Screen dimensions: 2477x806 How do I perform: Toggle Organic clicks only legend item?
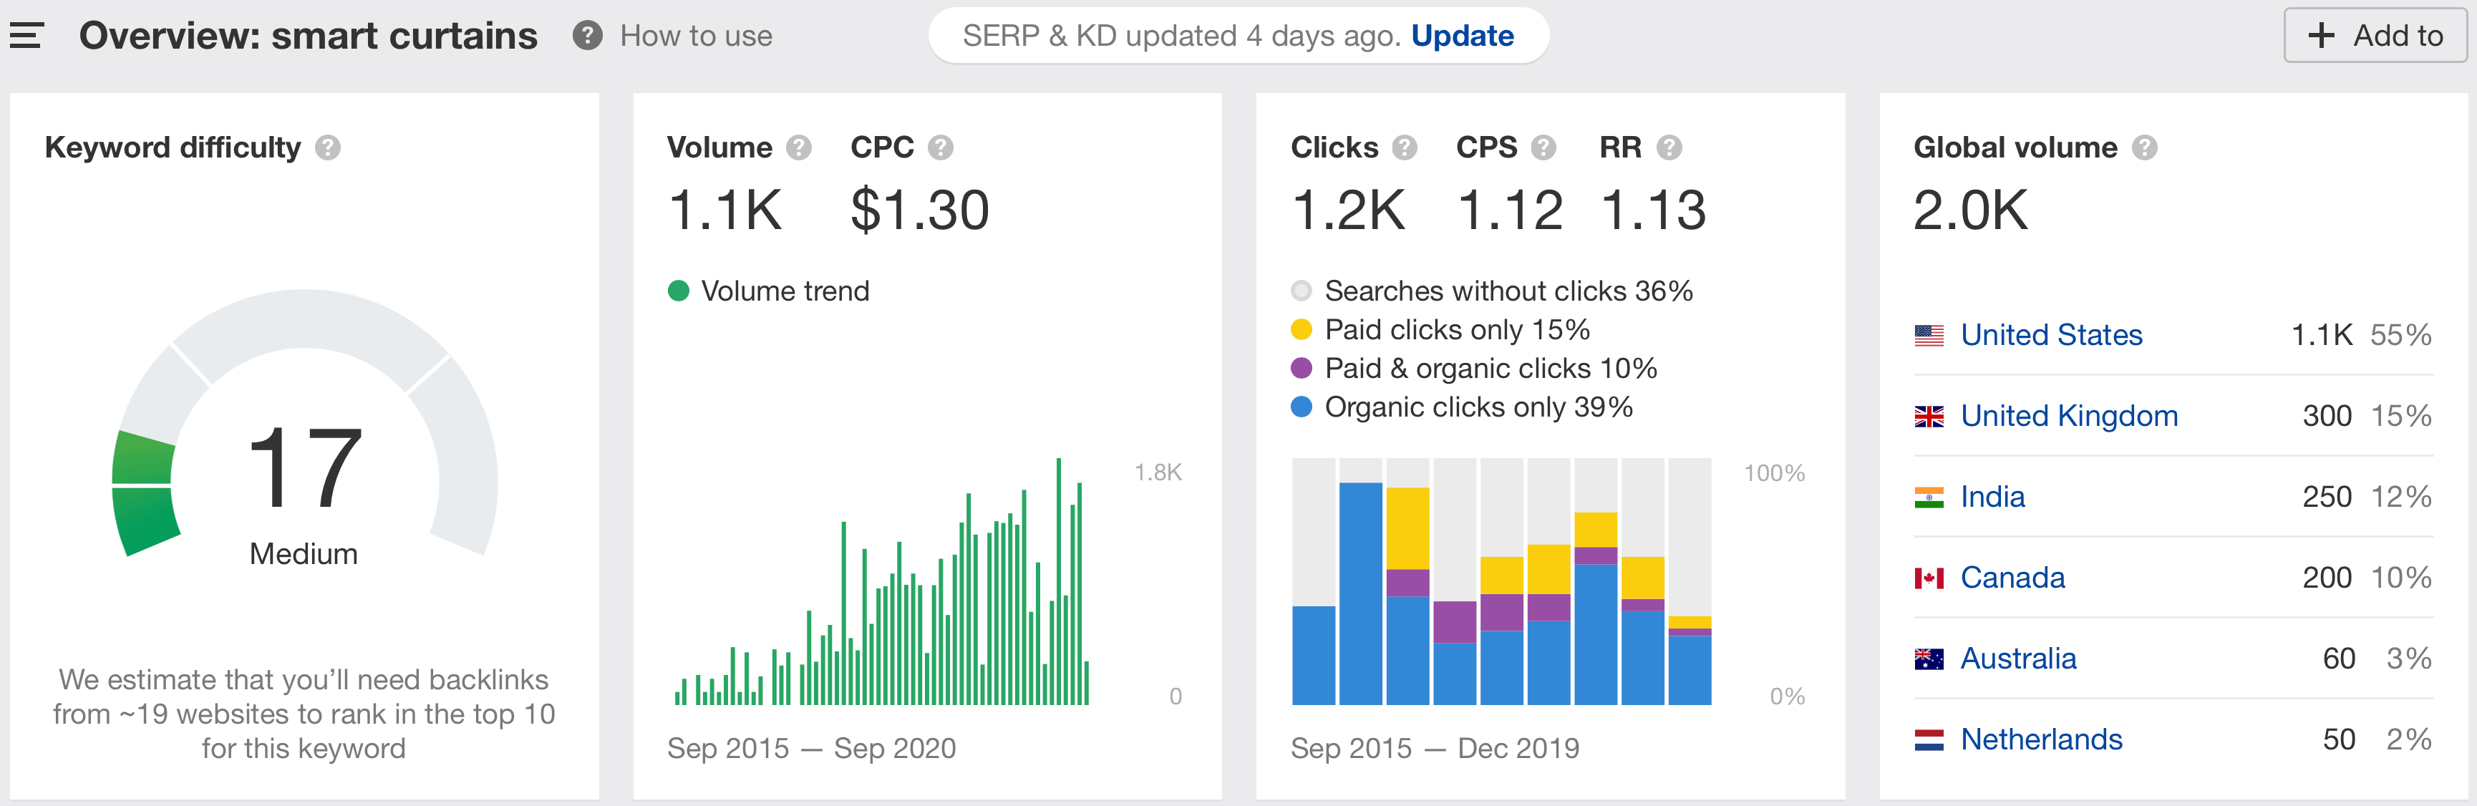pyautogui.click(x=1301, y=407)
